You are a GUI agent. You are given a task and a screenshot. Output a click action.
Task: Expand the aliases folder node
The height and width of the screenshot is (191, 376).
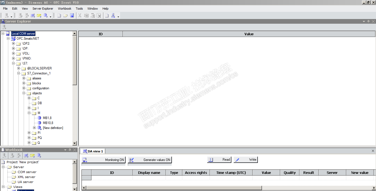24,78
